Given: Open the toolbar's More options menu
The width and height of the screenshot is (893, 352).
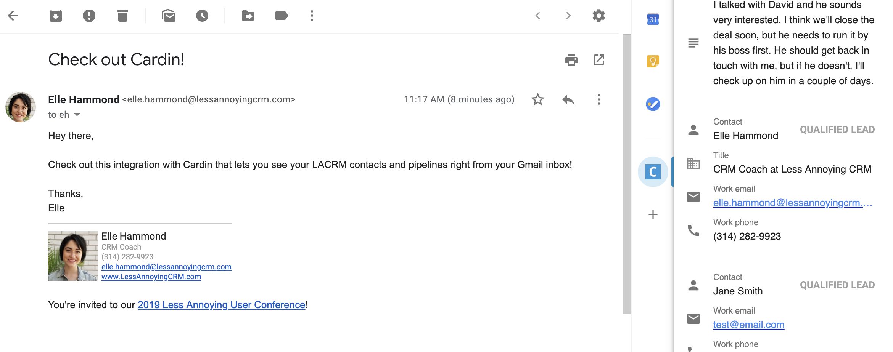Looking at the screenshot, I should (312, 16).
